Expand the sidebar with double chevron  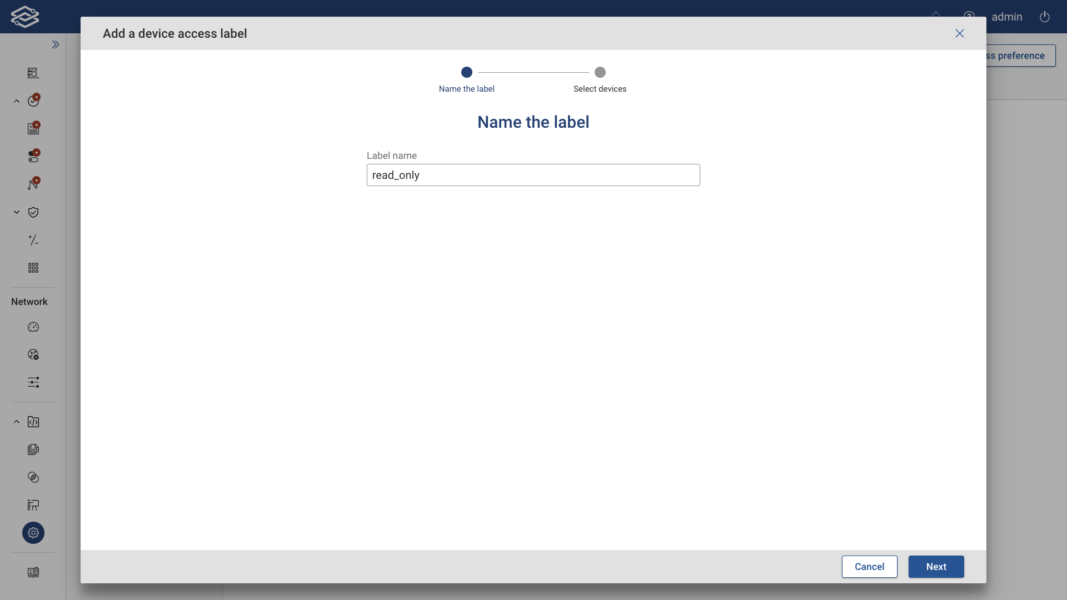pos(56,44)
